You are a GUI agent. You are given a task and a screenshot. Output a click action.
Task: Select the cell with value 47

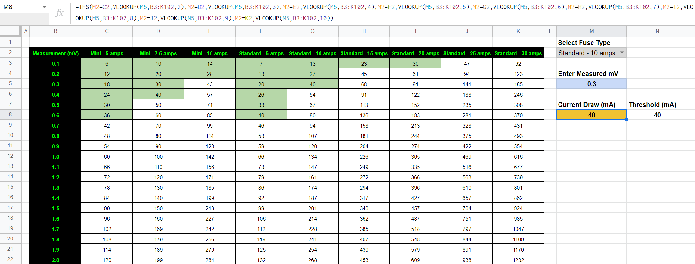[467, 64]
